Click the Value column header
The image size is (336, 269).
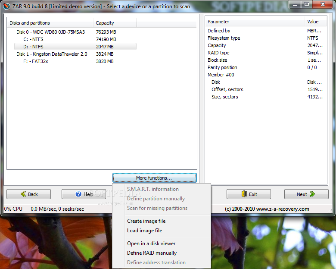(x=315, y=22)
